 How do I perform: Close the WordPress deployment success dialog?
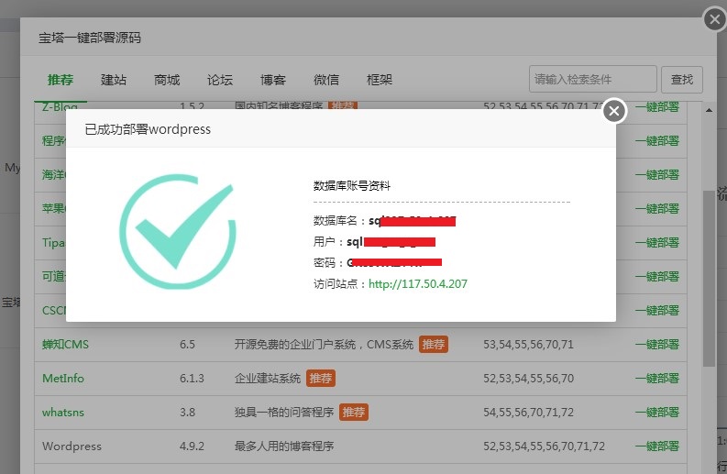(x=614, y=111)
